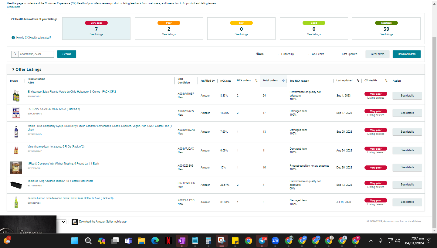Open volume control in system tray
Image resolution: width=437 pixels, height=248 pixels.
pyautogui.click(x=398, y=241)
